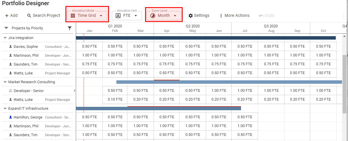Collapse the Market Research Consulting group
The image size is (348, 141).
coord(5,82)
